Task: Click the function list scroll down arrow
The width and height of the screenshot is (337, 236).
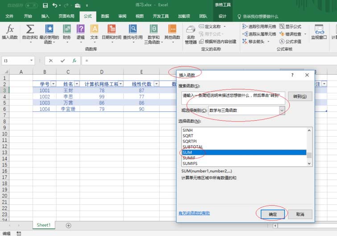Action: coord(309,163)
